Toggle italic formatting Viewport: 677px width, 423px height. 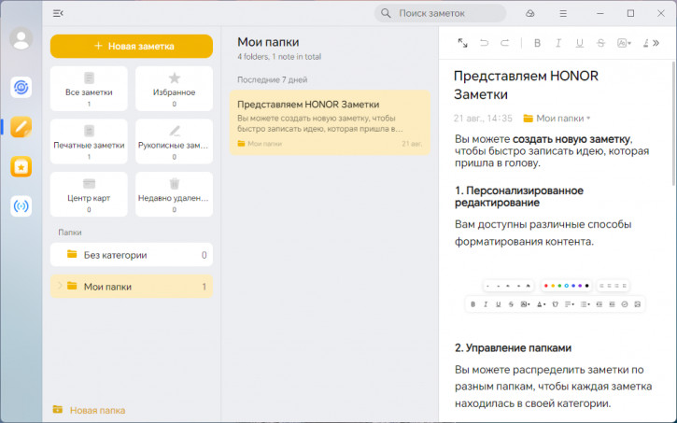tap(558, 43)
